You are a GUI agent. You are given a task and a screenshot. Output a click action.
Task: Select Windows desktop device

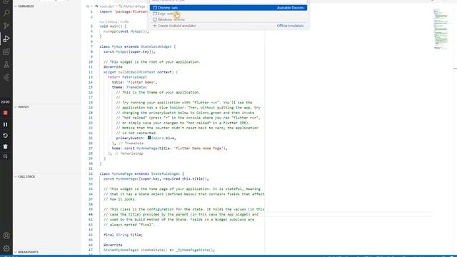click(228, 19)
